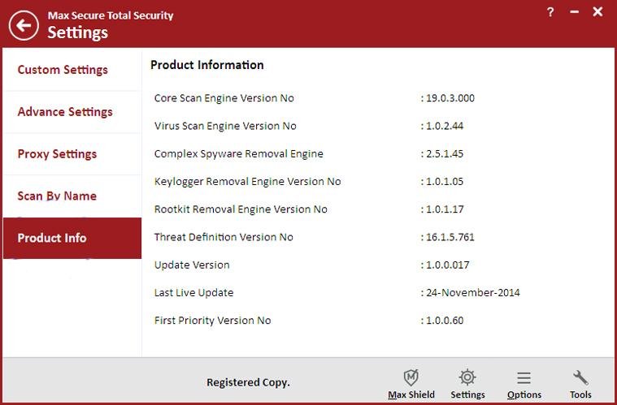Click the Virus Scan Engine Version No label
Image resolution: width=617 pixels, height=405 pixels.
coord(225,126)
